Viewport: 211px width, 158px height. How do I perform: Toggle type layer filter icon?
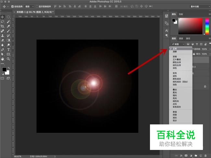pyautogui.click(x=197, y=44)
